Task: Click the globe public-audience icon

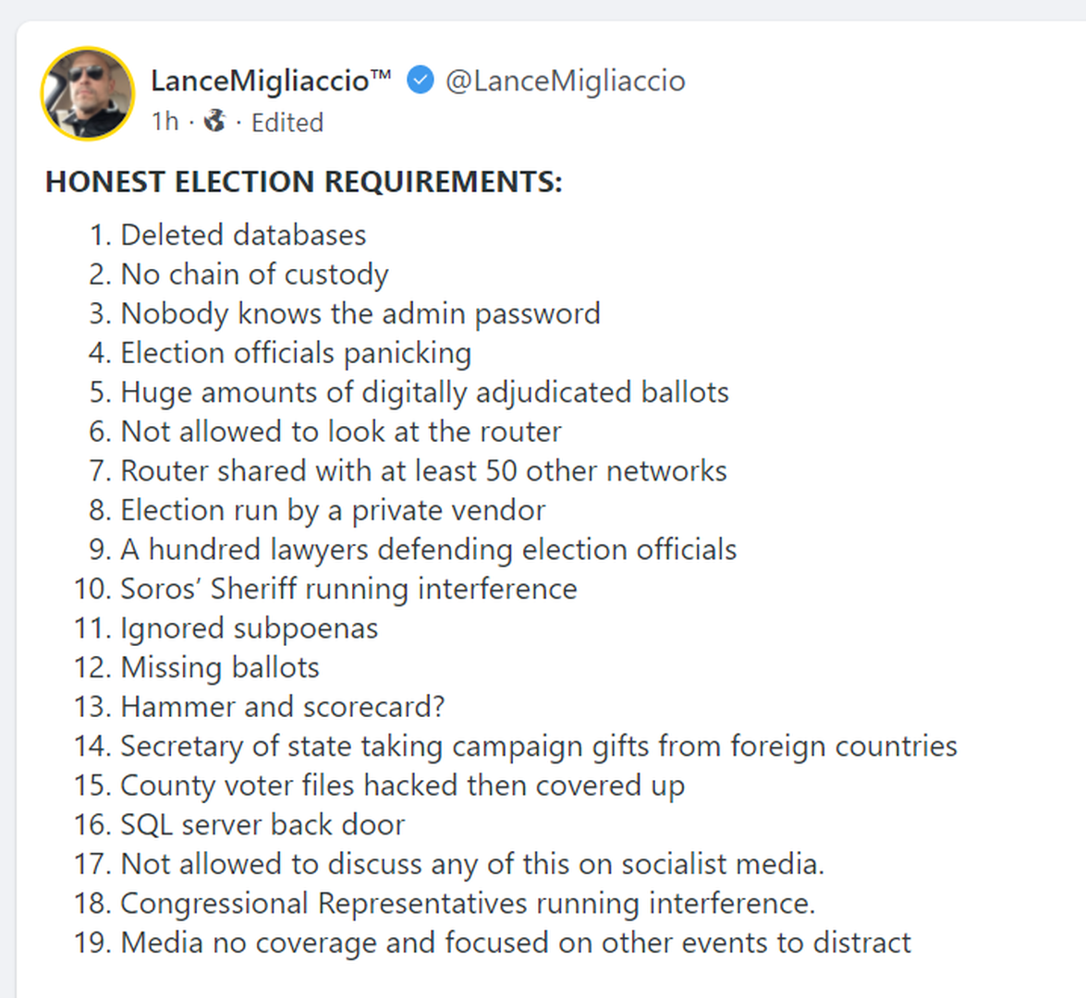Action: 214,121
